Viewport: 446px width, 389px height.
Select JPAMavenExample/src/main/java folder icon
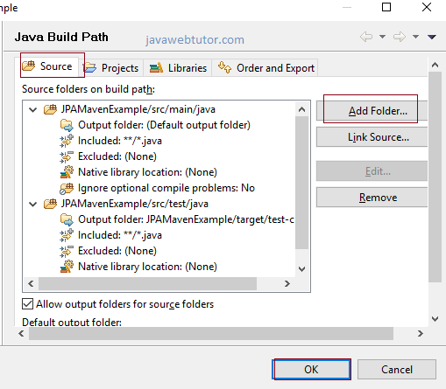(50, 109)
